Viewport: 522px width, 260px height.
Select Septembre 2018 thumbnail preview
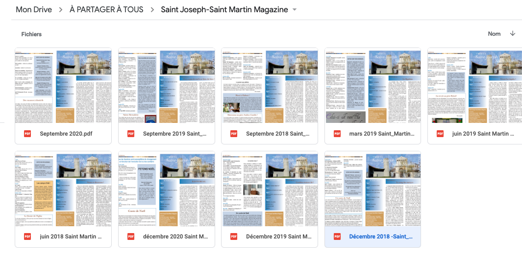[270, 86]
